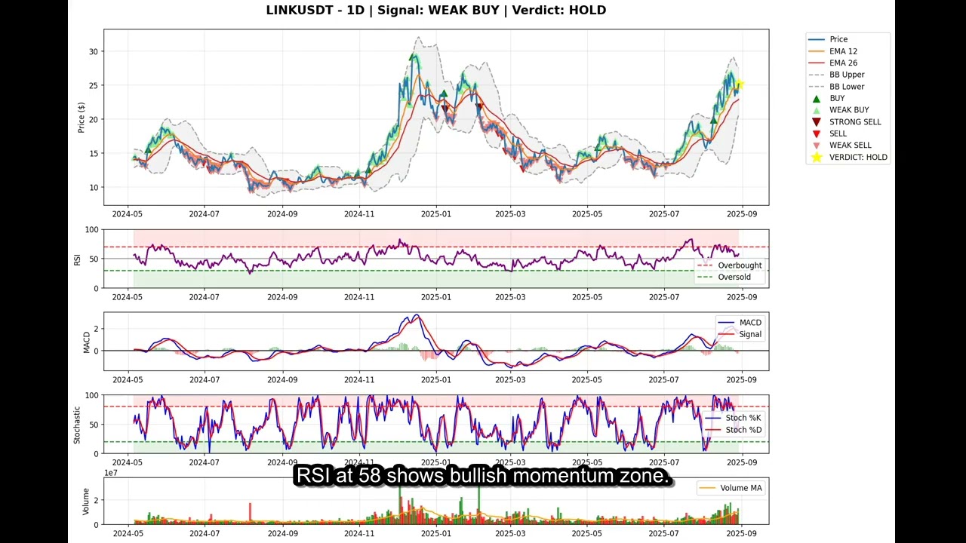Click the MACD y-axis label

click(x=86, y=342)
